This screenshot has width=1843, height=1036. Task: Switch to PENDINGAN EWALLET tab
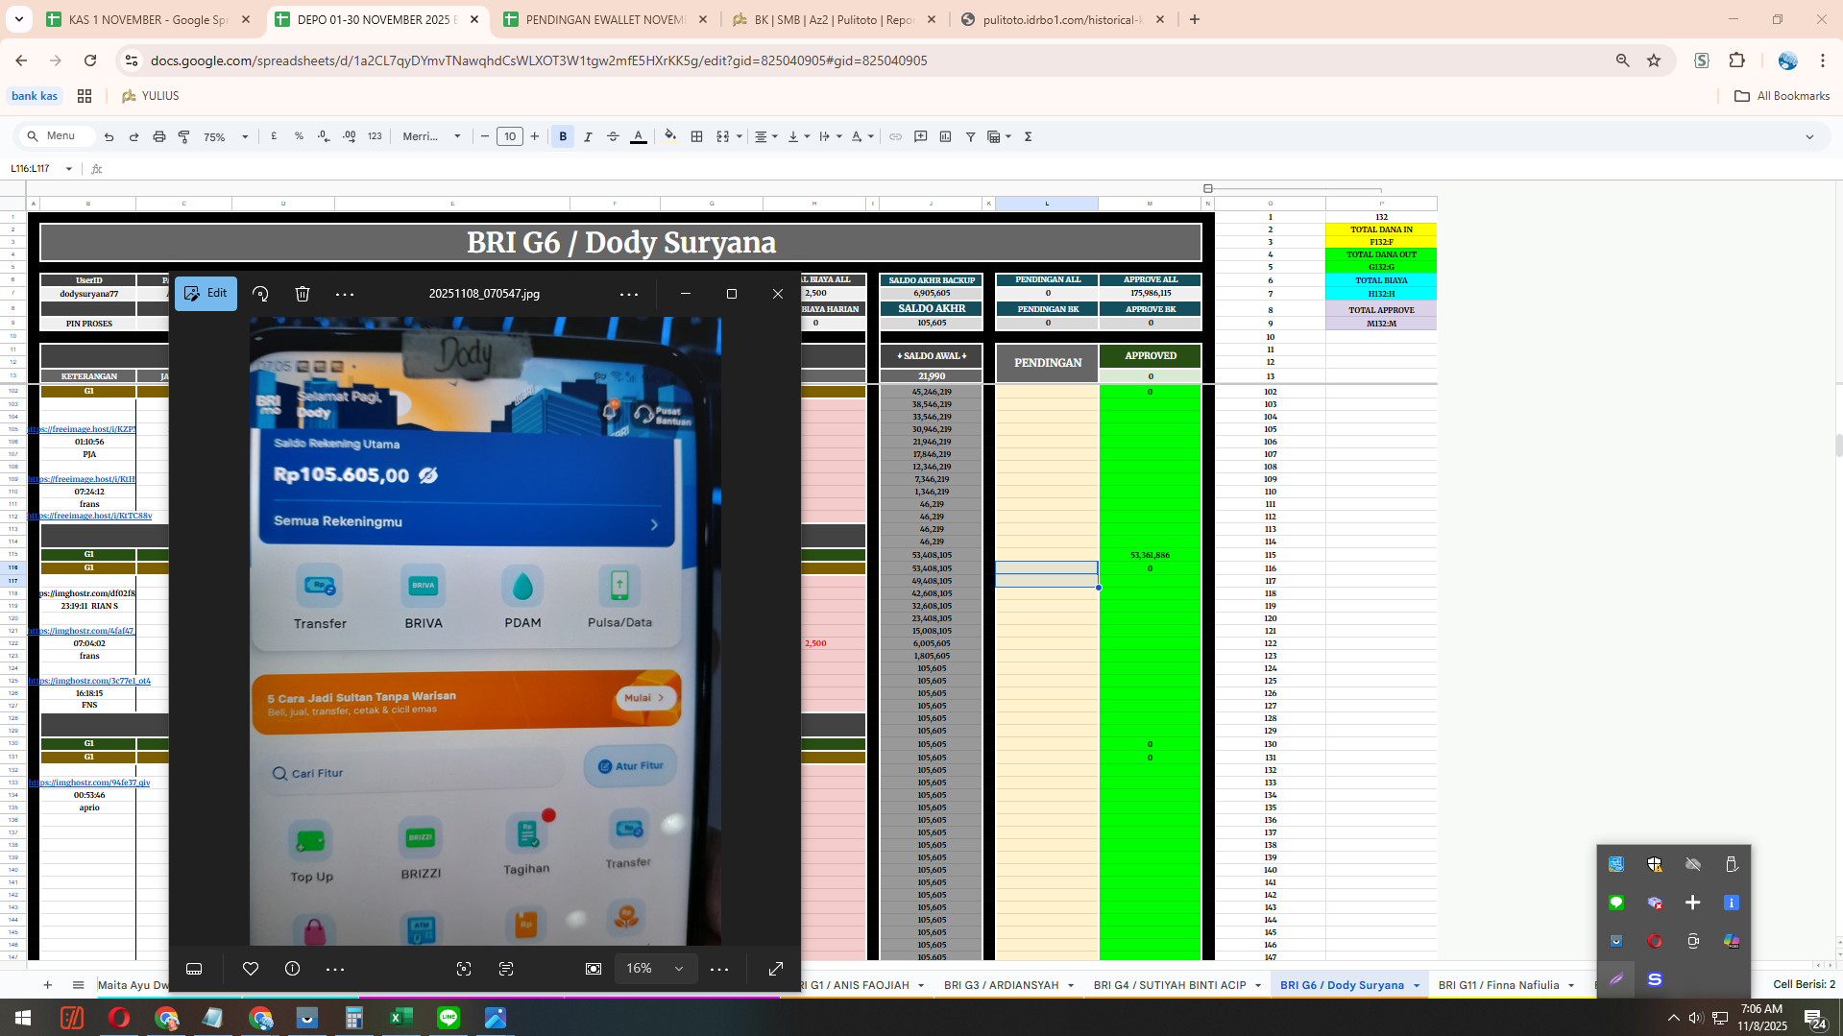click(x=606, y=19)
